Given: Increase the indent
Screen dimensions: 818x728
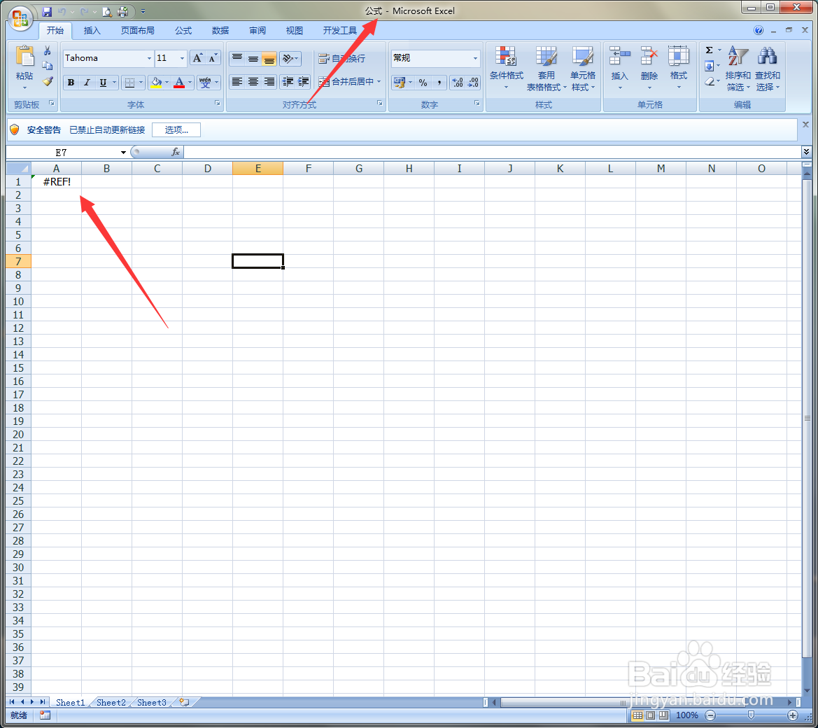Looking at the screenshot, I should click(303, 82).
